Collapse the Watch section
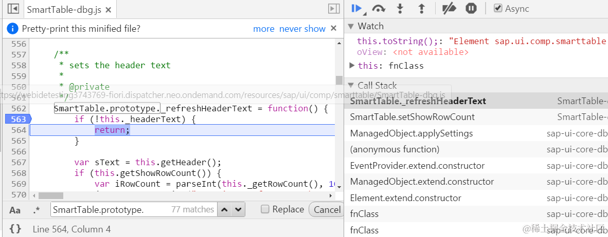The height and width of the screenshot is (237, 608). [x=350, y=26]
